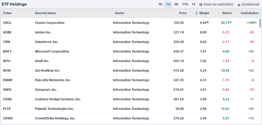Click Adobe's contribution -56

[251, 32]
